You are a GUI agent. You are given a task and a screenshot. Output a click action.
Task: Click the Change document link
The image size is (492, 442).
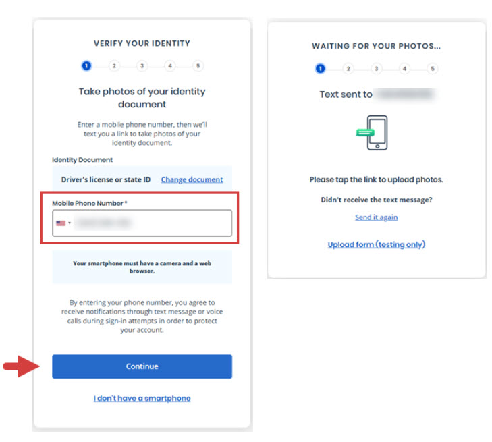point(192,179)
